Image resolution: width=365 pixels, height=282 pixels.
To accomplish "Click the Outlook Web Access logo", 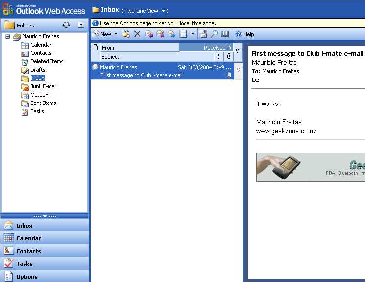I will pyautogui.click(x=44, y=9).
